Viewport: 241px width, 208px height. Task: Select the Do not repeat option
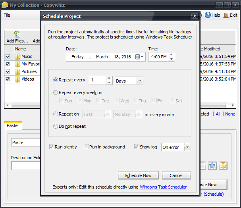tap(56, 126)
